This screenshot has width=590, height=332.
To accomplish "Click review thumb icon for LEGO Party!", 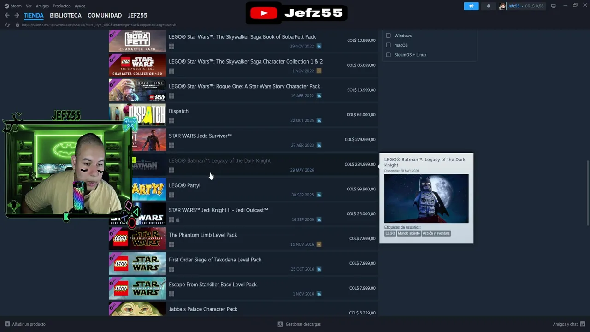I will point(319,195).
